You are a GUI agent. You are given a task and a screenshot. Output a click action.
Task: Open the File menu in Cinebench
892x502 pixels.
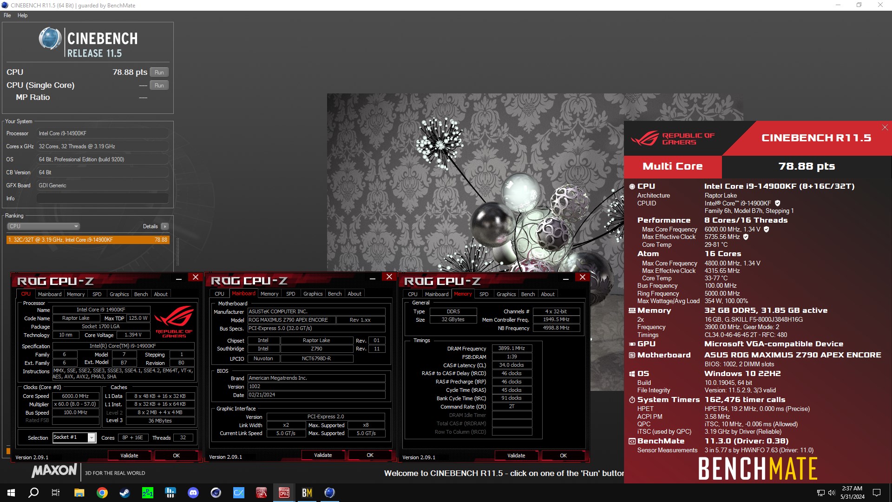click(7, 15)
